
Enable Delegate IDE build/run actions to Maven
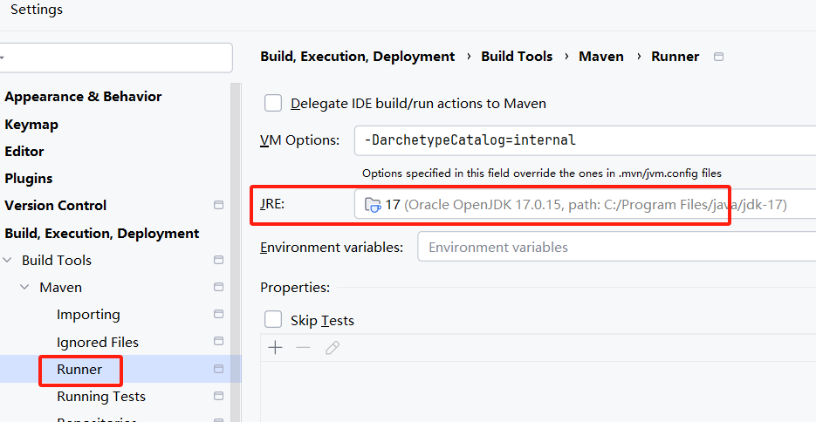[x=273, y=104]
